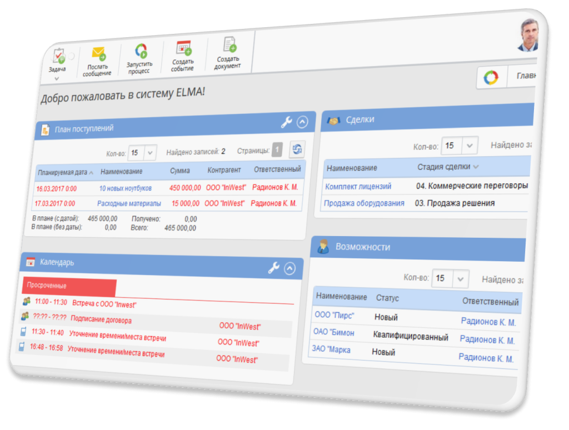The image size is (569, 430).
Task: Click the Create event (Создать событие) icon
Action: 183,48
